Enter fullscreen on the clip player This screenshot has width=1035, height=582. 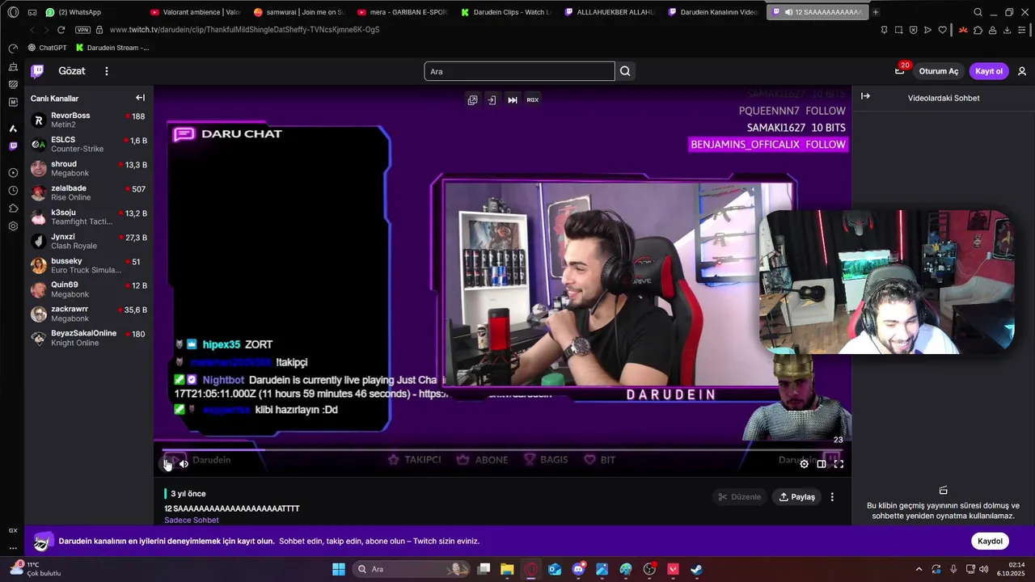point(839,464)
